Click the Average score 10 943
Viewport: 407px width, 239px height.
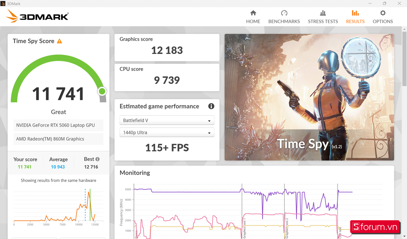pos(58,167)
